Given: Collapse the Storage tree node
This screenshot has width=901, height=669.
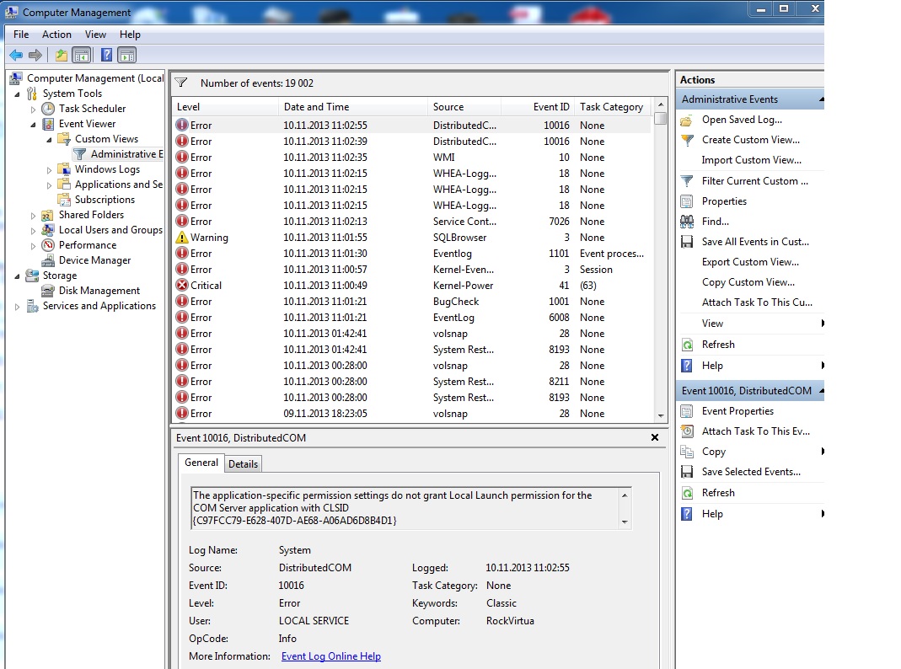Looking at the screenshot, I should tap(17, 276).
